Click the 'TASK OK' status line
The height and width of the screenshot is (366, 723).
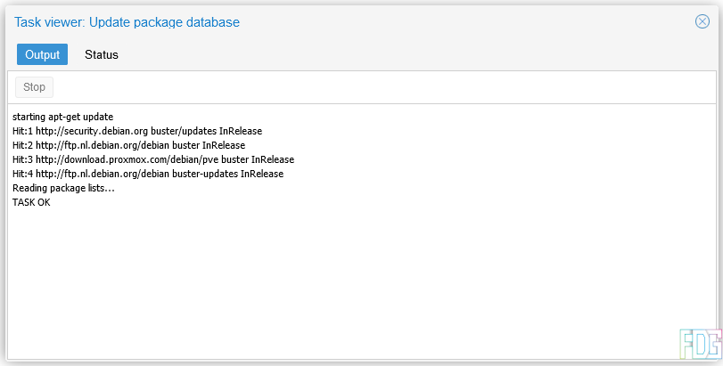(x=31, y=202)
